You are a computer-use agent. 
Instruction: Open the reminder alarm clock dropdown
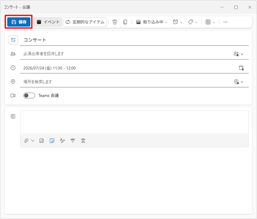pos(177,22)
